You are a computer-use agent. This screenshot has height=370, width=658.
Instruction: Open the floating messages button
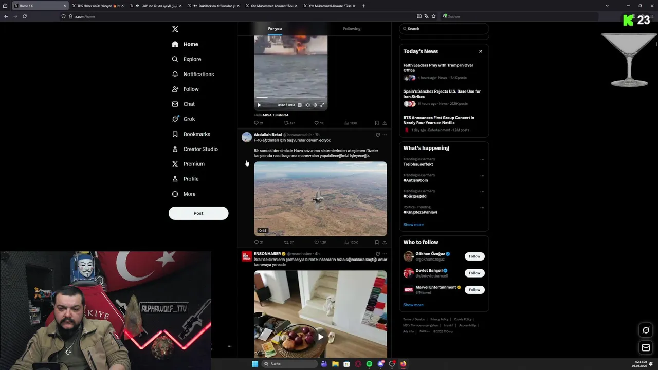(646, 348)
